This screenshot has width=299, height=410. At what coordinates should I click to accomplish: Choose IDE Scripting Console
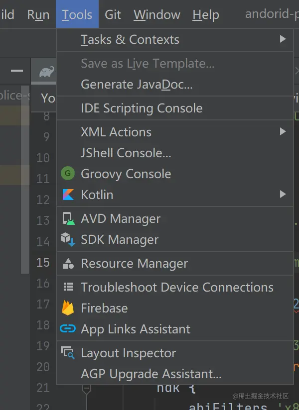point(142,108)
